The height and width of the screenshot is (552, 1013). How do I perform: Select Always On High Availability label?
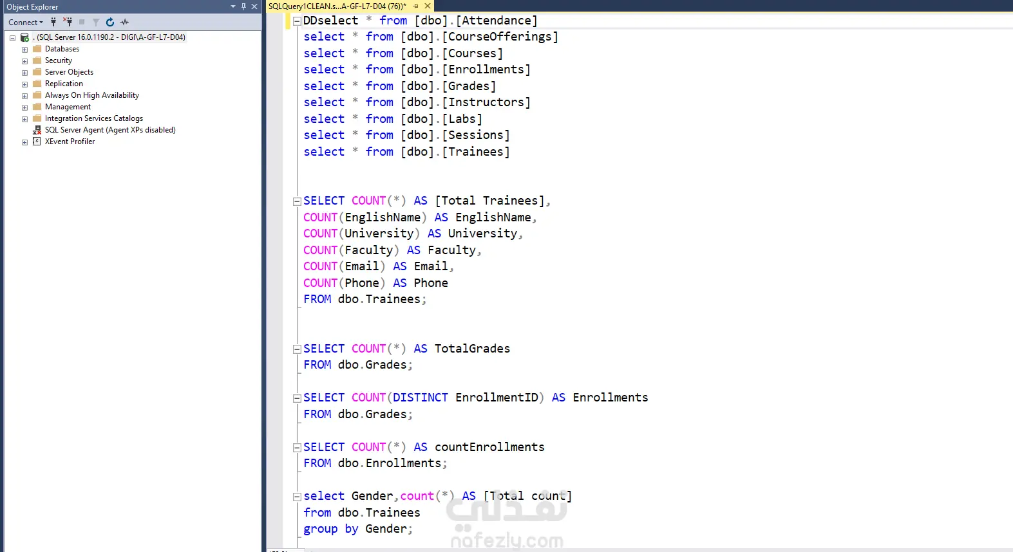click(92, 95)
